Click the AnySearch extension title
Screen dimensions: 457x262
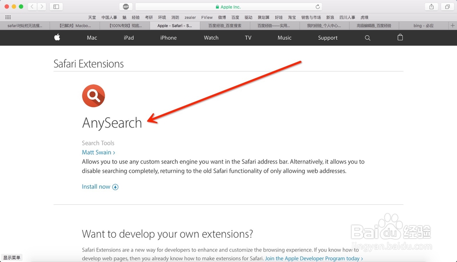coord(112,123)
